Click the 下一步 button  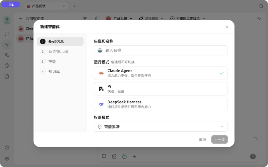tap(219, 139)
